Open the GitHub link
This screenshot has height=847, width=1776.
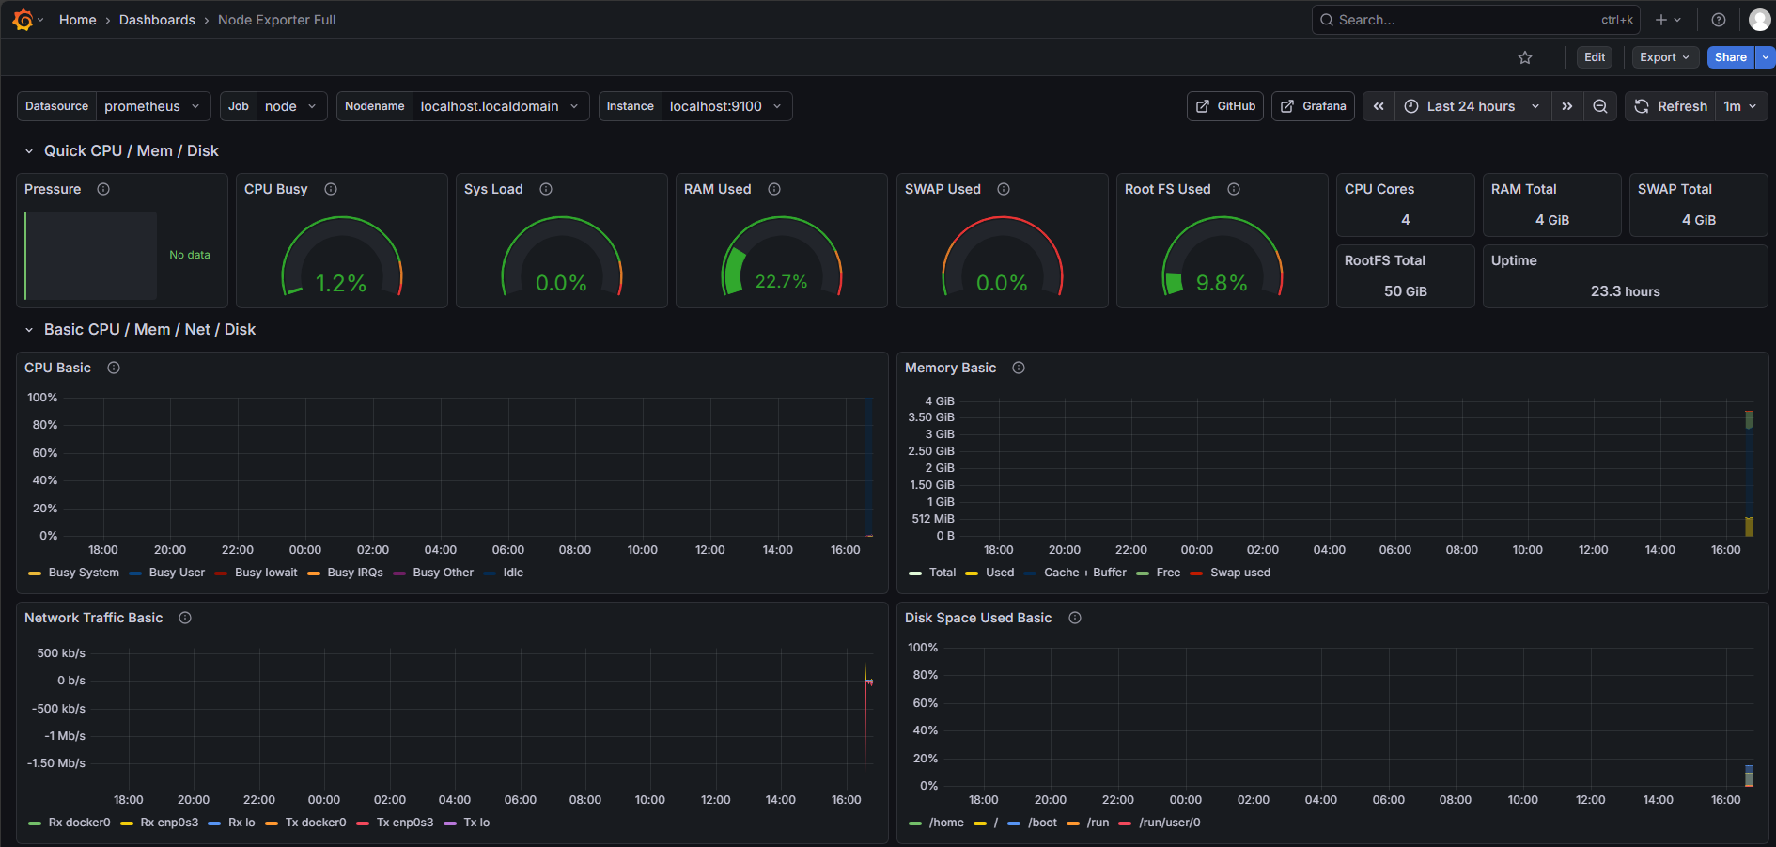click(1225, 106)
